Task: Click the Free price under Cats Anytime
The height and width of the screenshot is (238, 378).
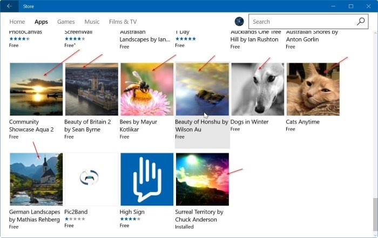Action: pyautogui.click(x=291, y=129)
